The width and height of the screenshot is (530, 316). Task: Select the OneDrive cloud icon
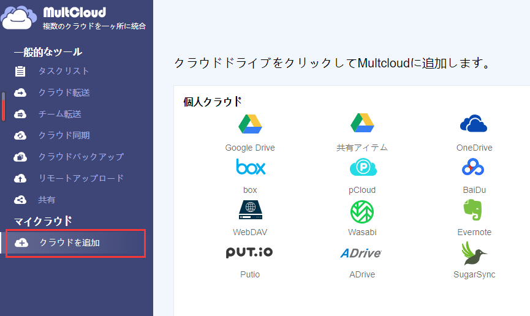pos(474,123)
